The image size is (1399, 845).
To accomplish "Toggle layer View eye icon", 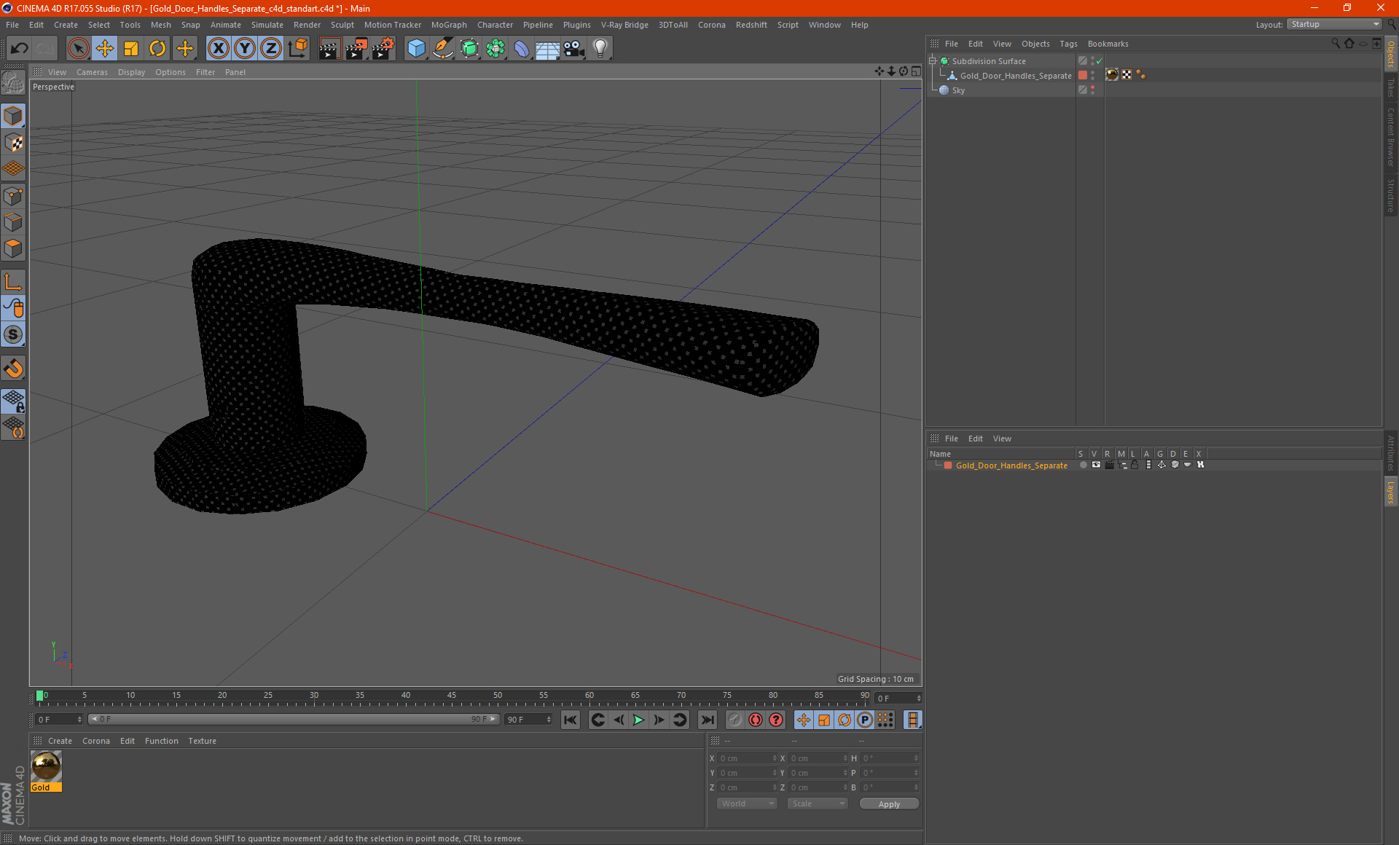I will pyautogui.click(x=1096, y=465).
